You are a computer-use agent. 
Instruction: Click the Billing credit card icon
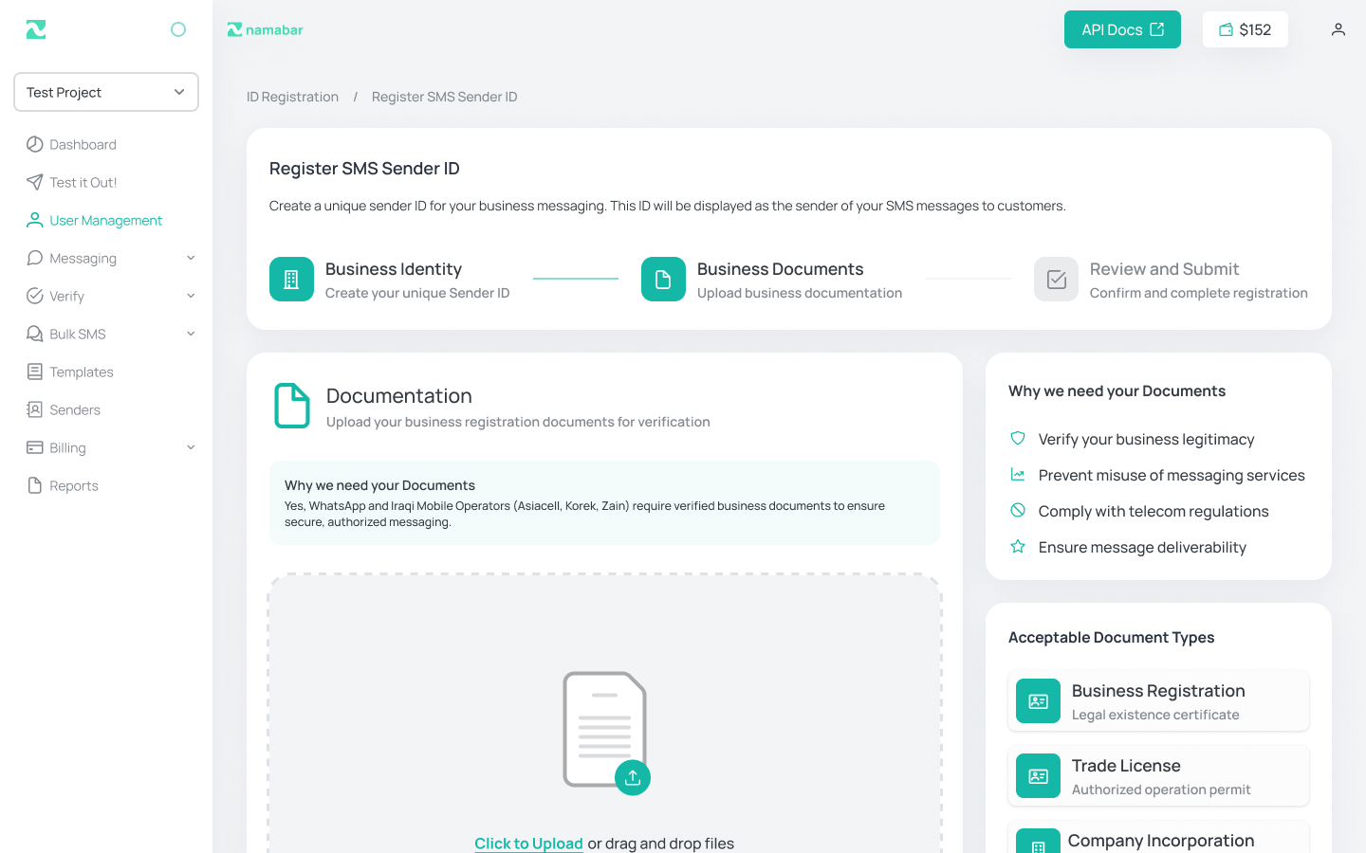[35, 447]
